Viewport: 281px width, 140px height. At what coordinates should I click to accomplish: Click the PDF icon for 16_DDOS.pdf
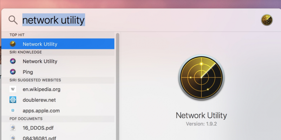13,128
